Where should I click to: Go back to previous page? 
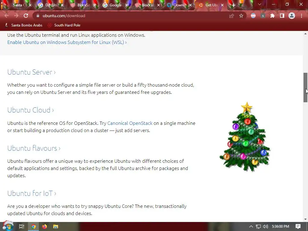click(7, 16)
